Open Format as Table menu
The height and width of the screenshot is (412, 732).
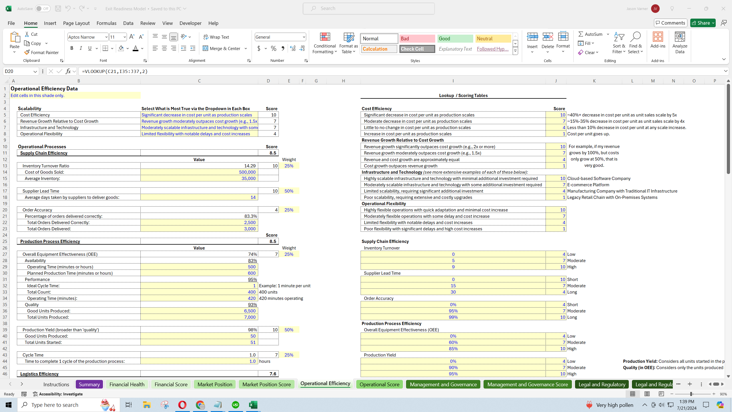(x=349, y=43)
